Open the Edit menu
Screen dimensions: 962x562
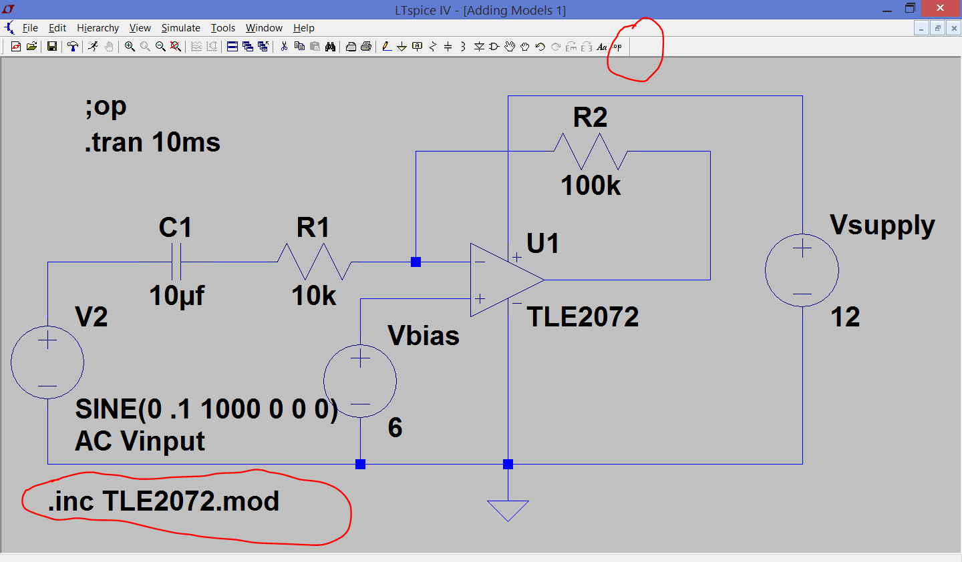57,28
